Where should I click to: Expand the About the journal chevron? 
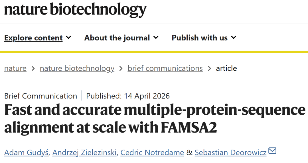click(x=156, y=38)
